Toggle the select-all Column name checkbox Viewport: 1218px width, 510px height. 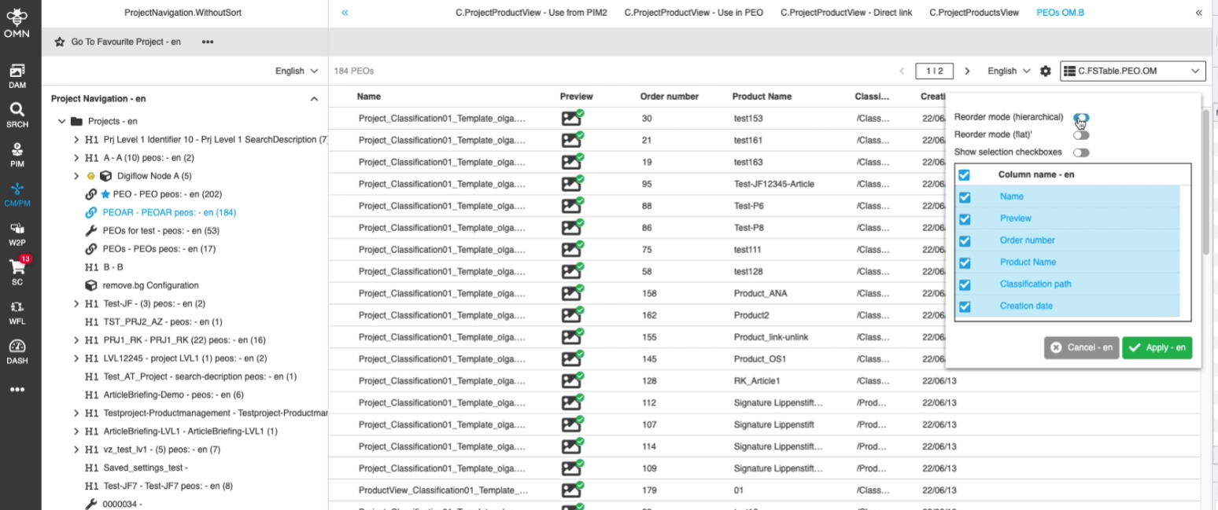[x=964, y=174]
